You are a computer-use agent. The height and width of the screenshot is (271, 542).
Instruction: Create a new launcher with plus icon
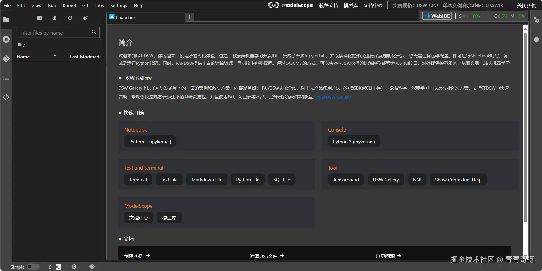24,18
